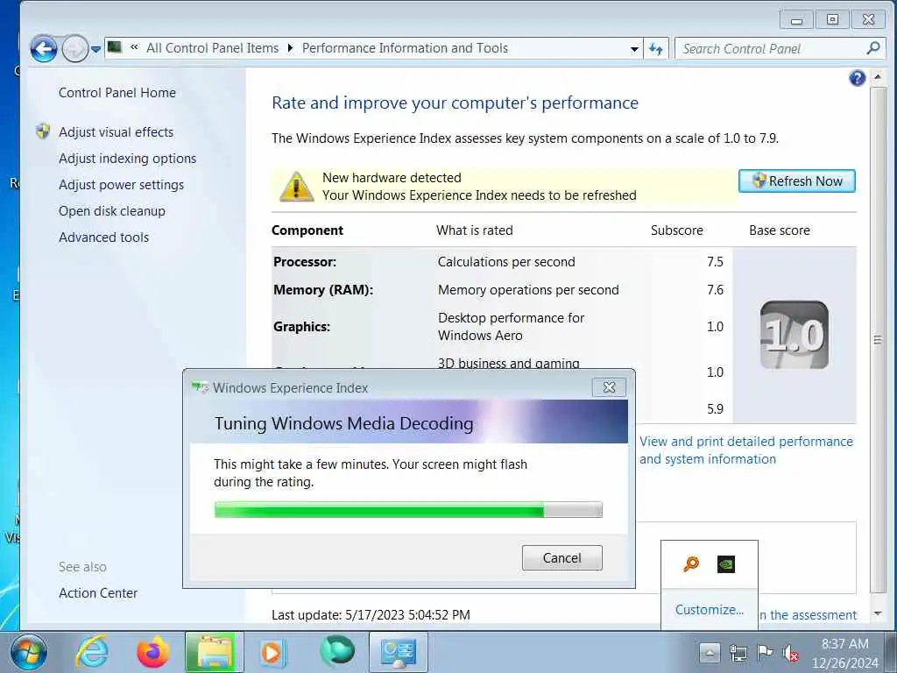Screen dimensions: 897x673
Task: Open Windows Media Player from taskbar
Action: 273,652
